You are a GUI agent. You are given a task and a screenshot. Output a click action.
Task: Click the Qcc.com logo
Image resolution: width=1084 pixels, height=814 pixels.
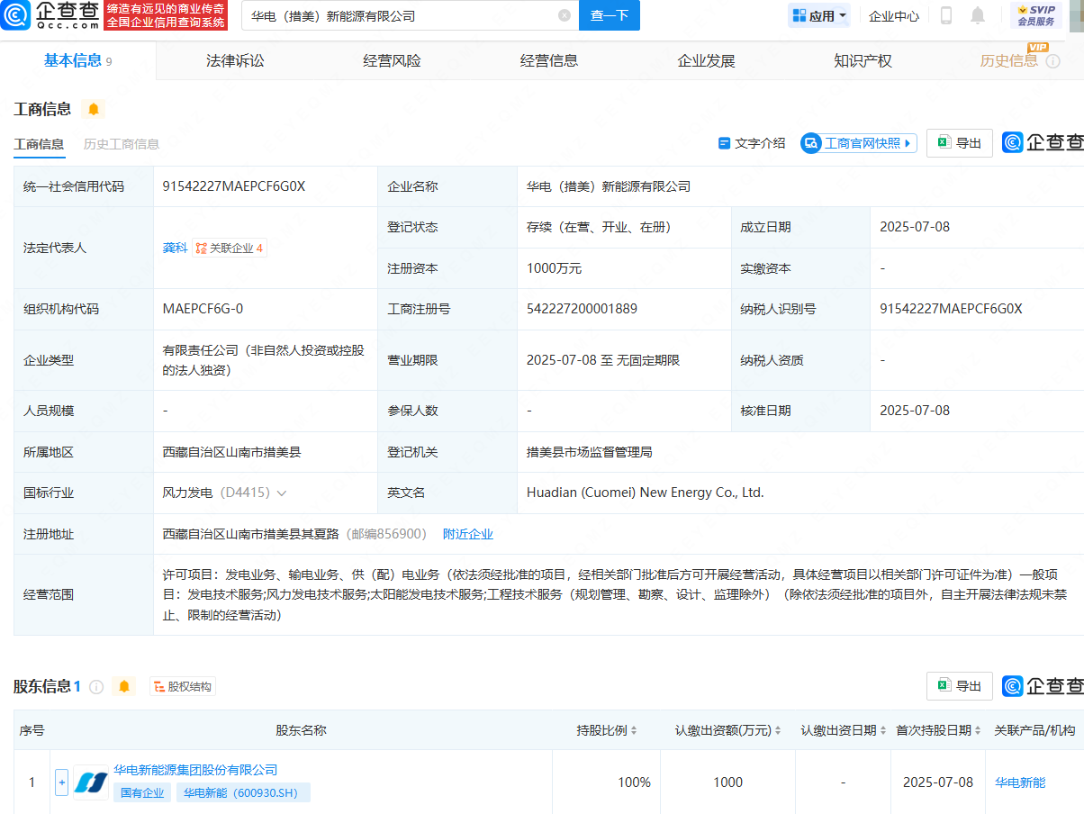(x=50, y=15)
